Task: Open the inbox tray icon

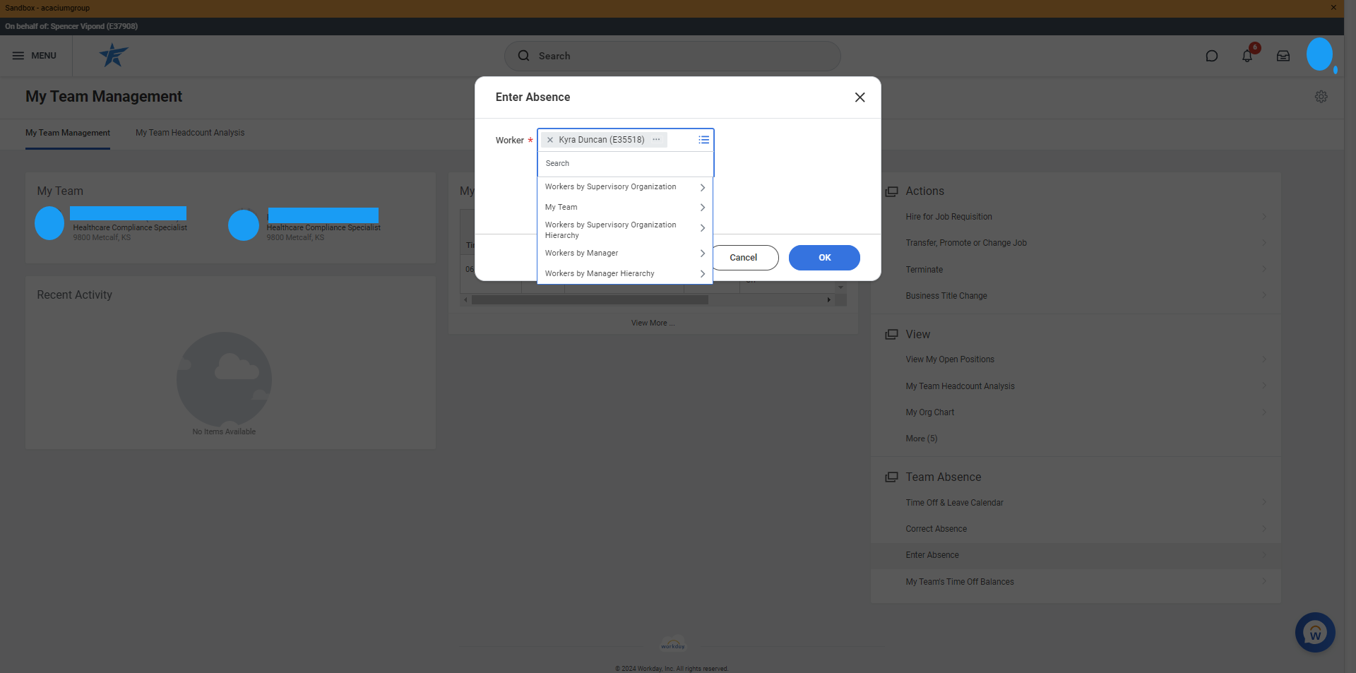Action: point(1283,56)
